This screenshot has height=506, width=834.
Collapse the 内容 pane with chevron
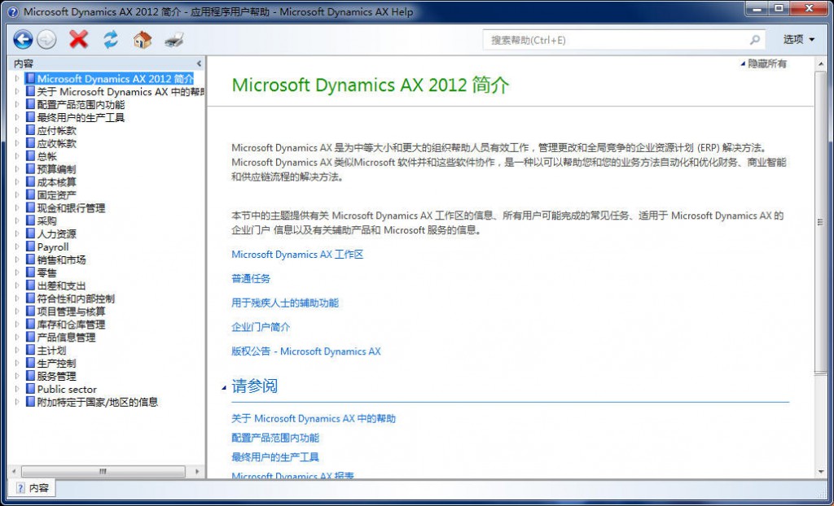(x=199, y=63)
